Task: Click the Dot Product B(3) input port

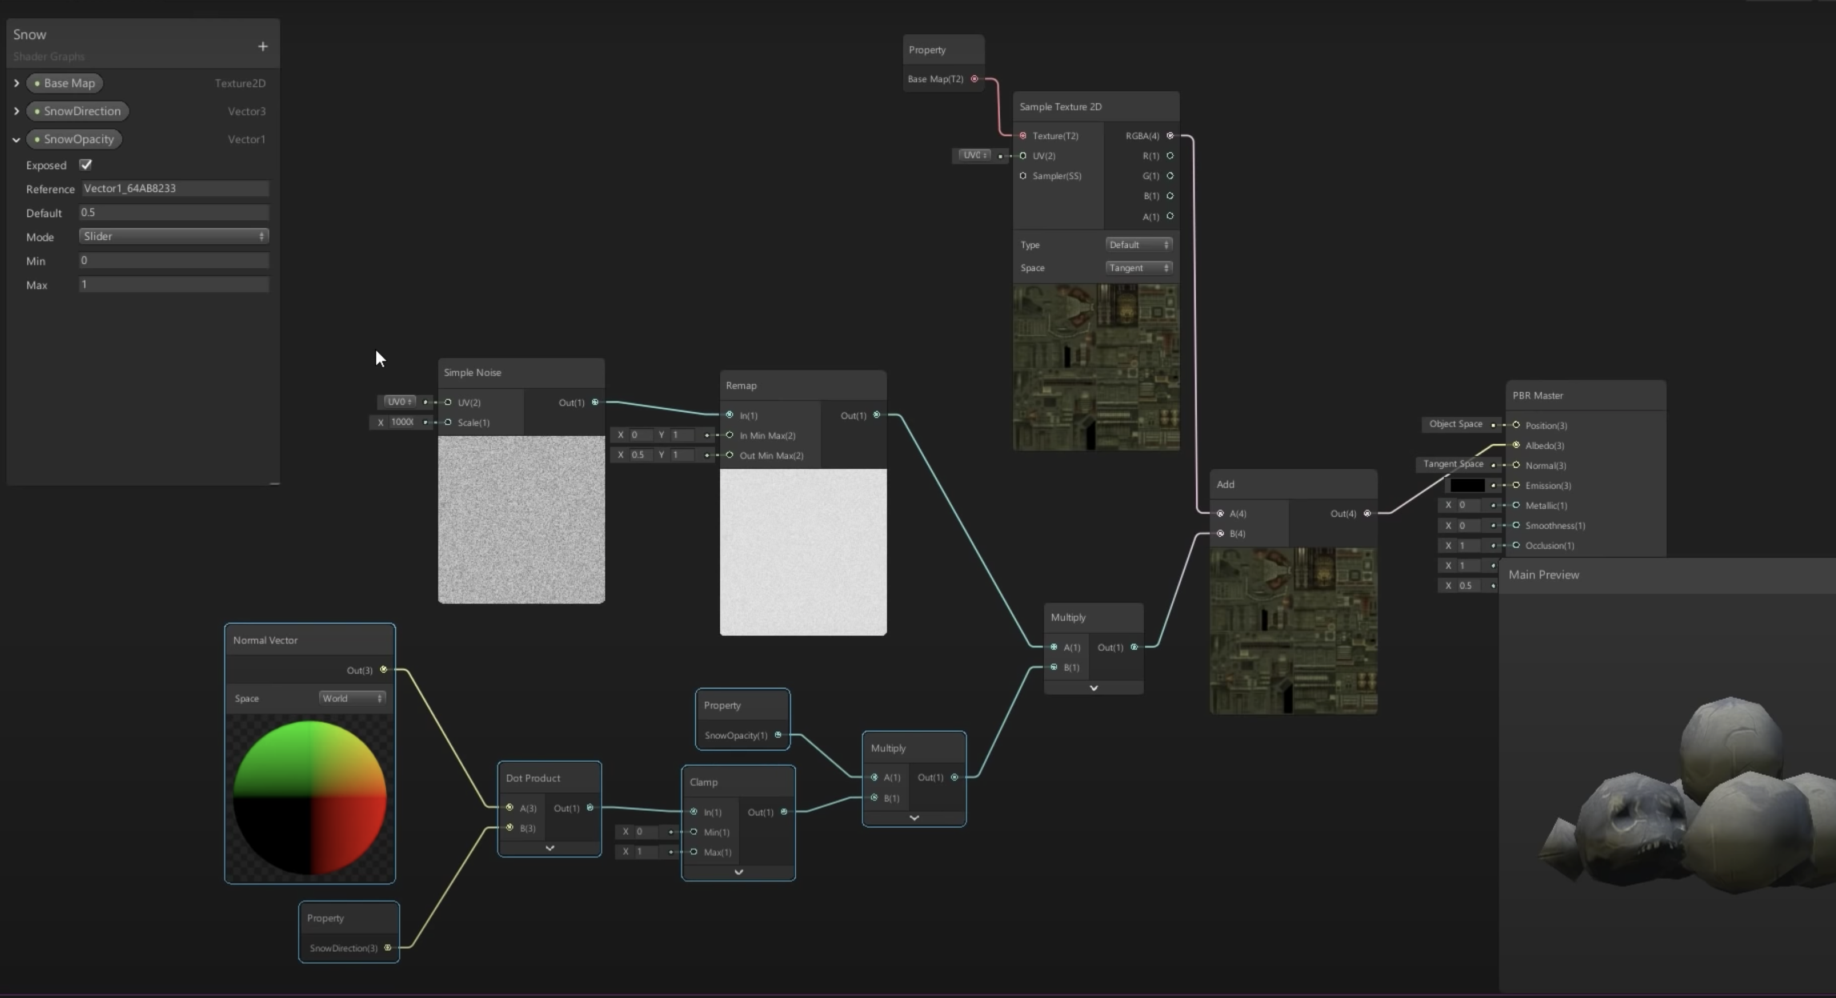Action: coord(510,828)
